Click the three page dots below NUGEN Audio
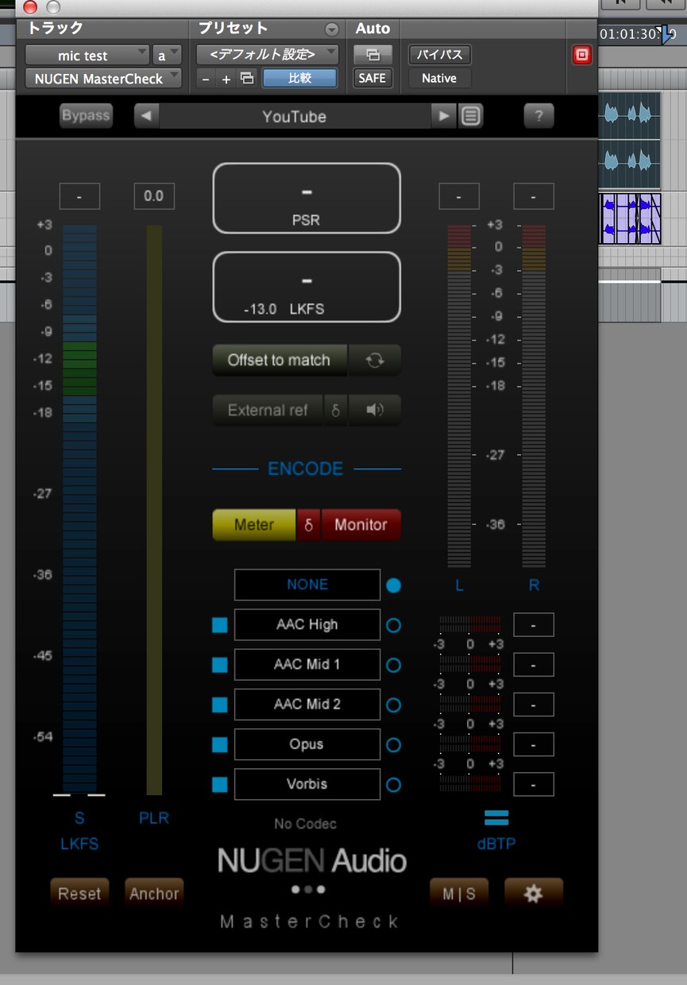The width and height of the screenshot is (687, 985). pos(307,890)
